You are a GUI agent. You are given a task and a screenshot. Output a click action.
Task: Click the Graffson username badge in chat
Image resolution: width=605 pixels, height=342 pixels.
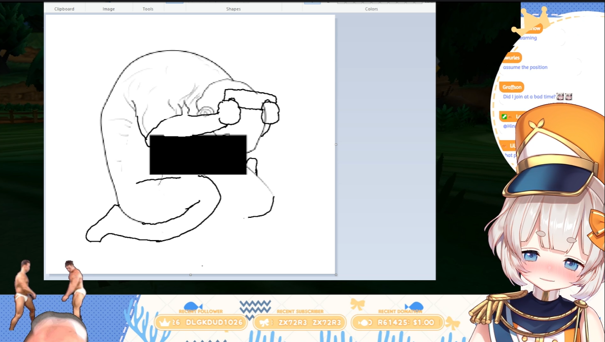pos(512,87)
